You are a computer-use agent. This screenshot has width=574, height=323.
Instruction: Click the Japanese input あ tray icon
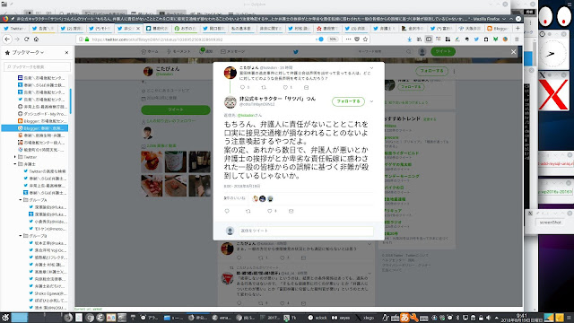tap(404, 318)
